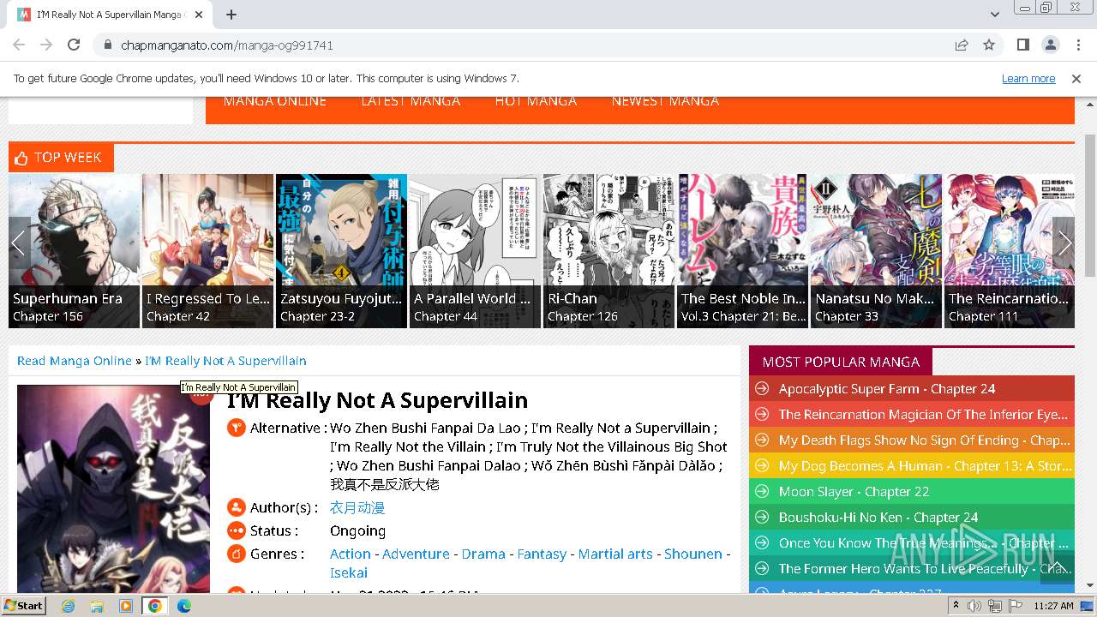Go to the MANGA ONLINE menu

[x=274, y=101]
